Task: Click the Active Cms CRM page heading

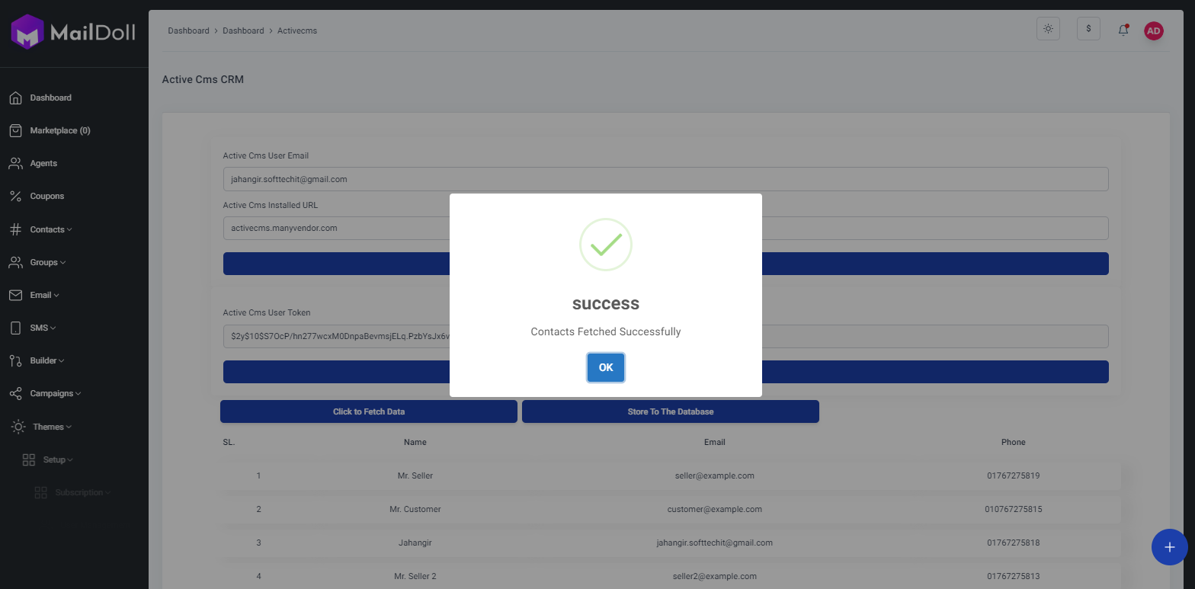Action: pyautogui.click(x=203, y=79)
